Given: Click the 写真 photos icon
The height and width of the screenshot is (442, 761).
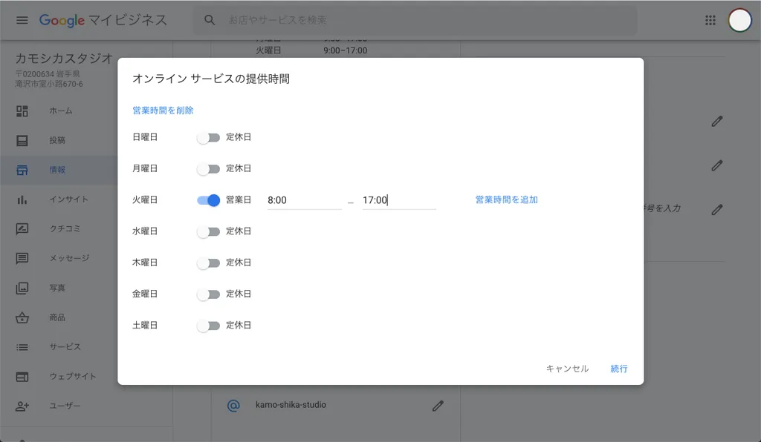Looking at the screenshot, I should [x=22, y=288].
